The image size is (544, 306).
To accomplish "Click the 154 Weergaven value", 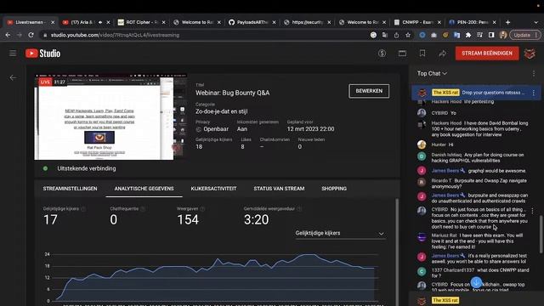I will (x=188, y=219).
